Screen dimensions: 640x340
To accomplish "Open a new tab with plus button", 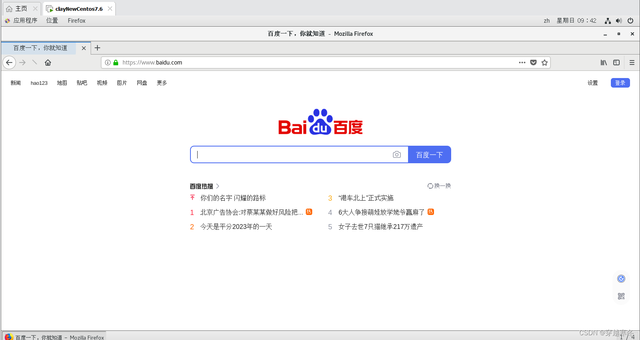I will pyautogui.click(x=97, y=48).
